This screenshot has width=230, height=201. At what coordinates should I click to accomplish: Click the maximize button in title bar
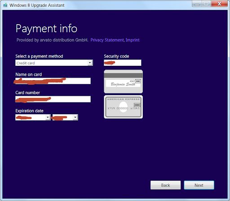coord(207,4)
